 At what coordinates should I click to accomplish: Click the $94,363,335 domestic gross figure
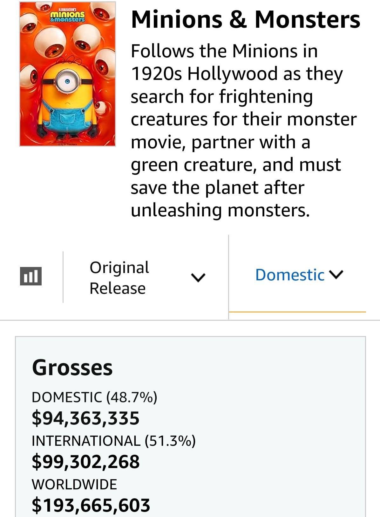[85, 418]
